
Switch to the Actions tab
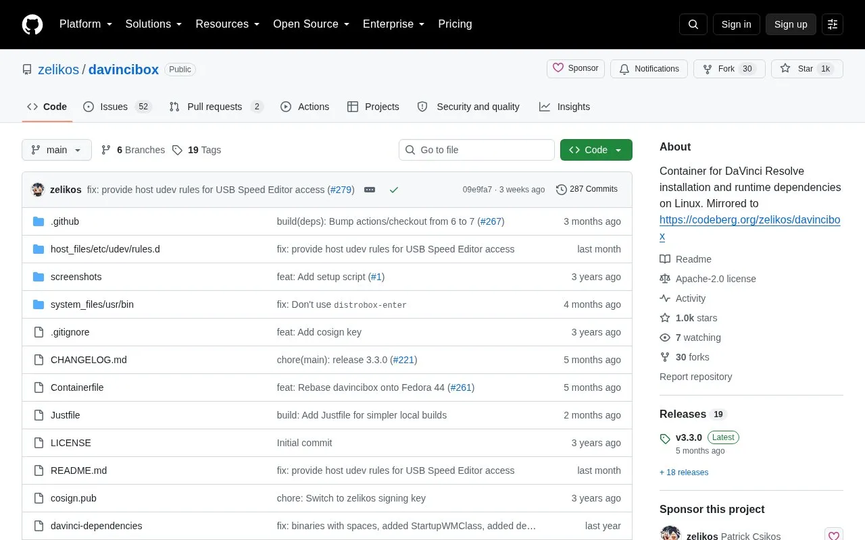tap(305, 107)
